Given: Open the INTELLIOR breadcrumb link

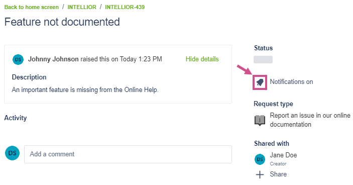Looking at the screenshot, I should [x=82, y=7].
